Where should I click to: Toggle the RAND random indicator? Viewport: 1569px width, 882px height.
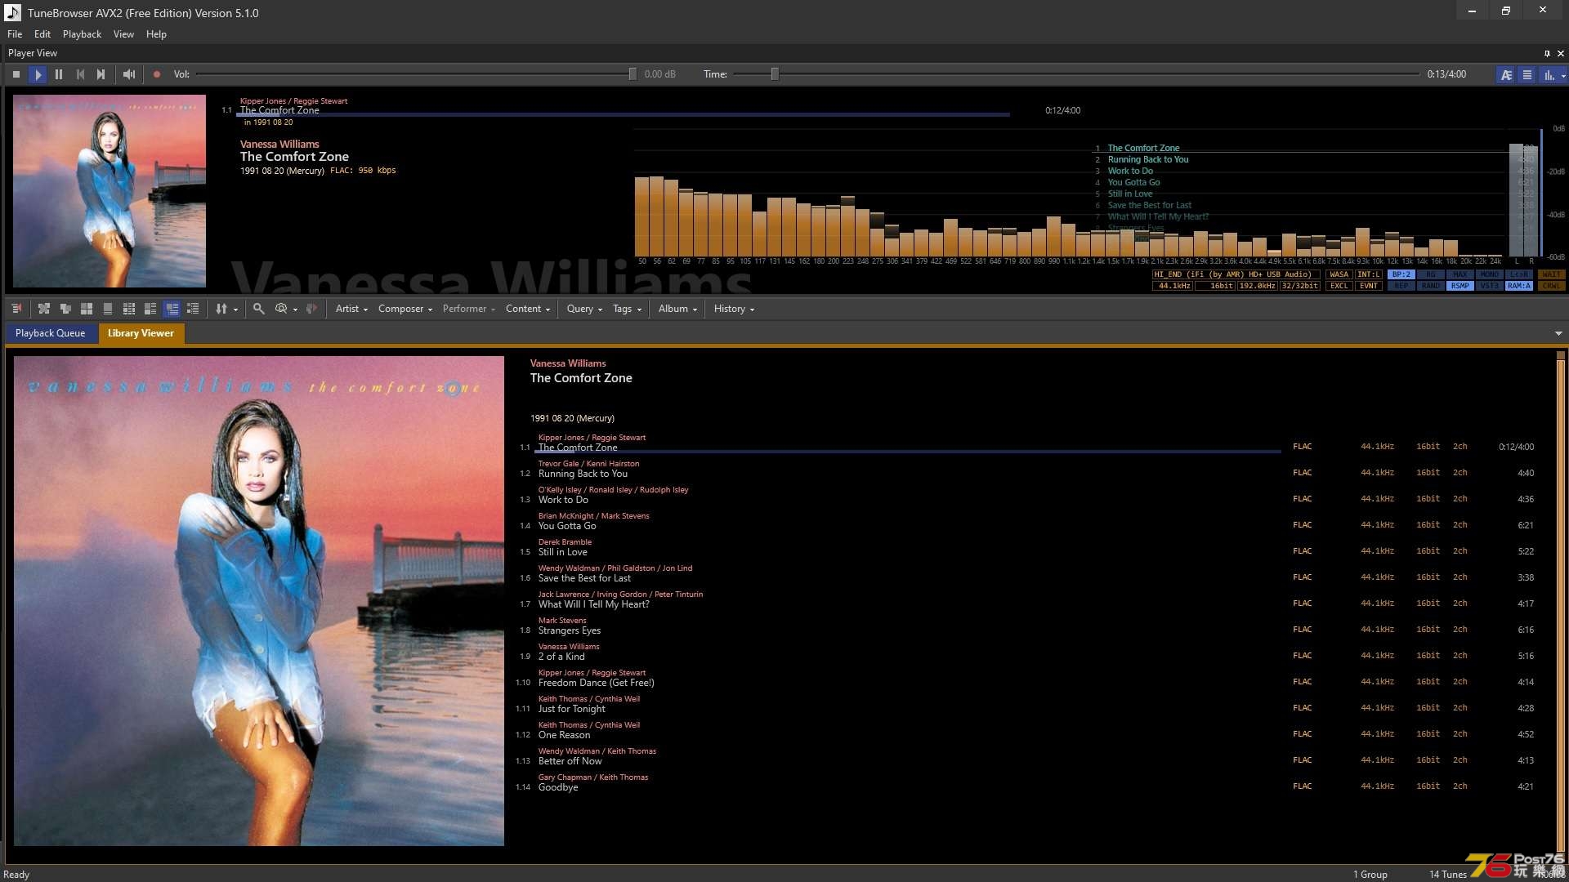[1431, 286]
